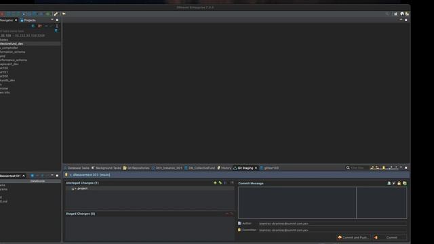Screen dimensions: 434x244
Task: Open the Navigator panel view menu
Action: [57, 26]
